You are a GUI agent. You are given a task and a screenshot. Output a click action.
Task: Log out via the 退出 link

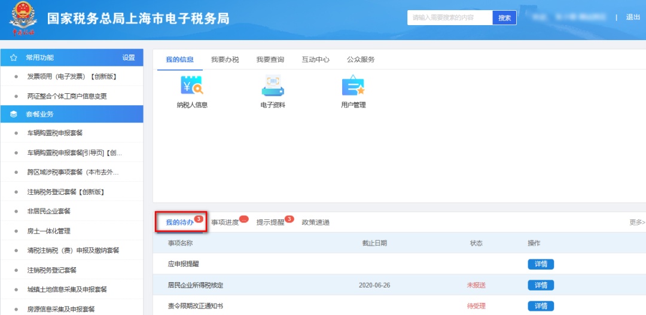pos(633,17)
